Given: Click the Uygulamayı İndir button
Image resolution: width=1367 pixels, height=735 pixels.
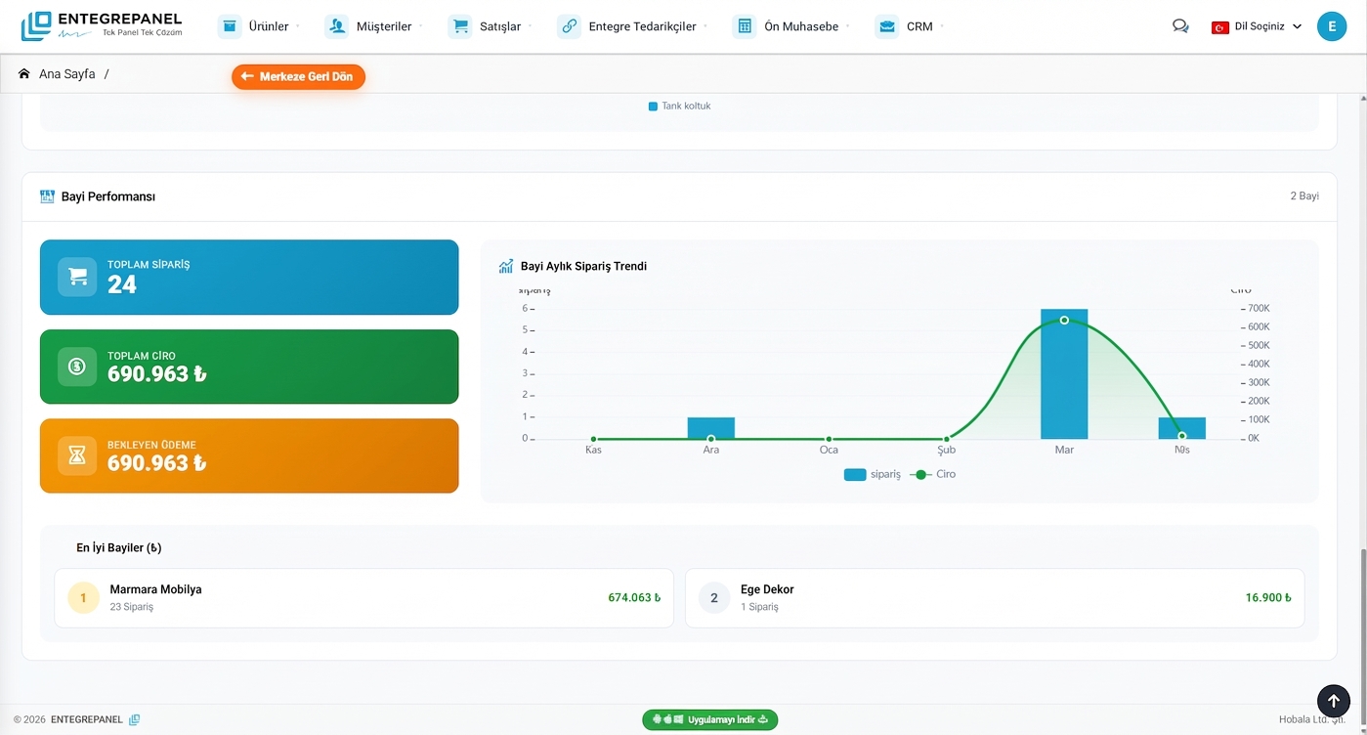Looking at the screenshot, I should pyautogui.click(x=710, y=720).
